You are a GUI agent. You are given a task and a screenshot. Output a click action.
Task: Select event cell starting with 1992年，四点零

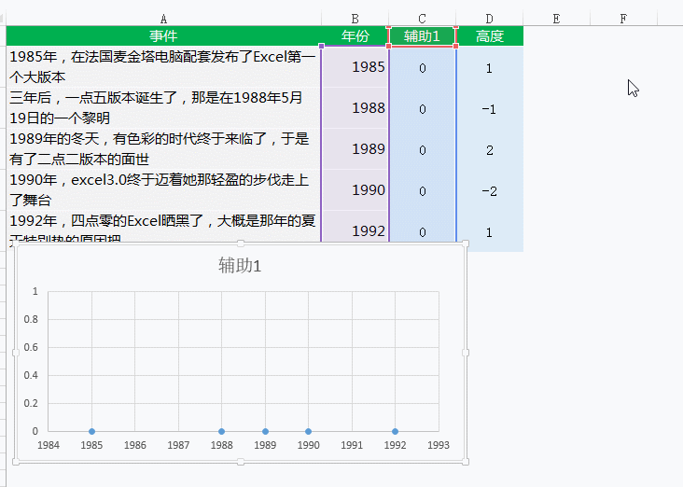click(164, 227)
